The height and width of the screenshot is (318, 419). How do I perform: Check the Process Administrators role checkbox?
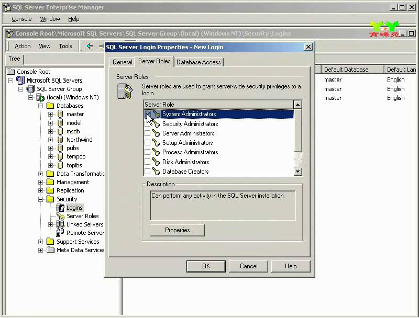click(148, 152)
